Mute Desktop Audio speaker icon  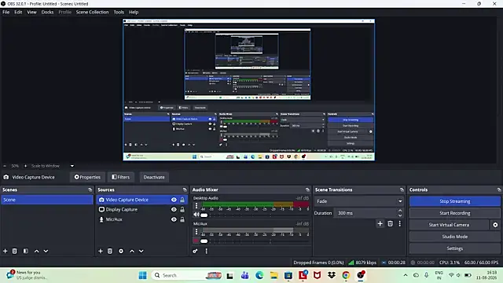pos(196,215)
